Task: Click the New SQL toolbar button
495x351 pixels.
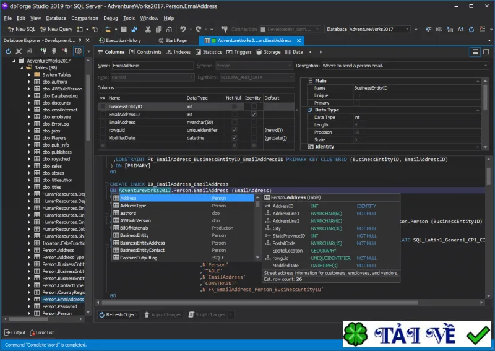Action: point(22,29)
